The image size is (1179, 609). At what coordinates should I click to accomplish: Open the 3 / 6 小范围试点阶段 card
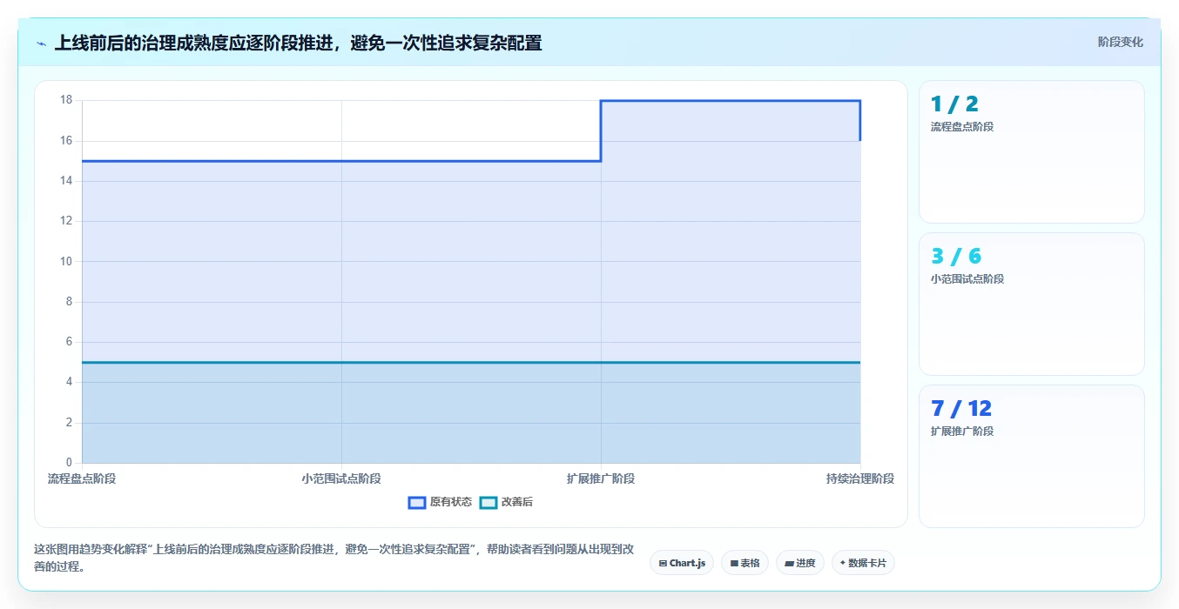(1032, 304)
